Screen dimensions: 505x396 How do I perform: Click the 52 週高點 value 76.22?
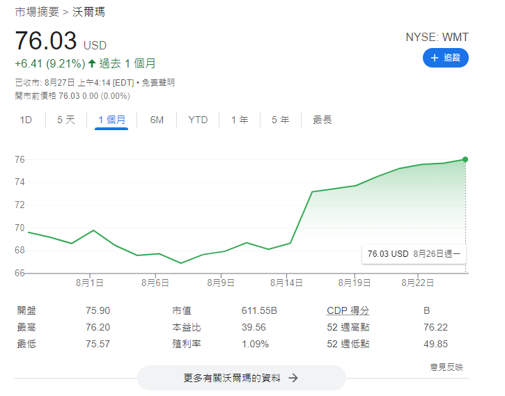(x=435, y=327)
